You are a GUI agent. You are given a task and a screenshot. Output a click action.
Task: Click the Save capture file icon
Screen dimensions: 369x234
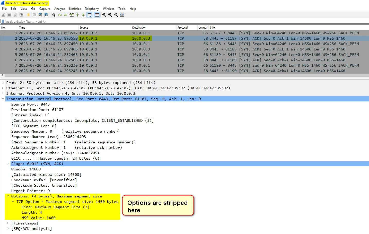(34, 15)
